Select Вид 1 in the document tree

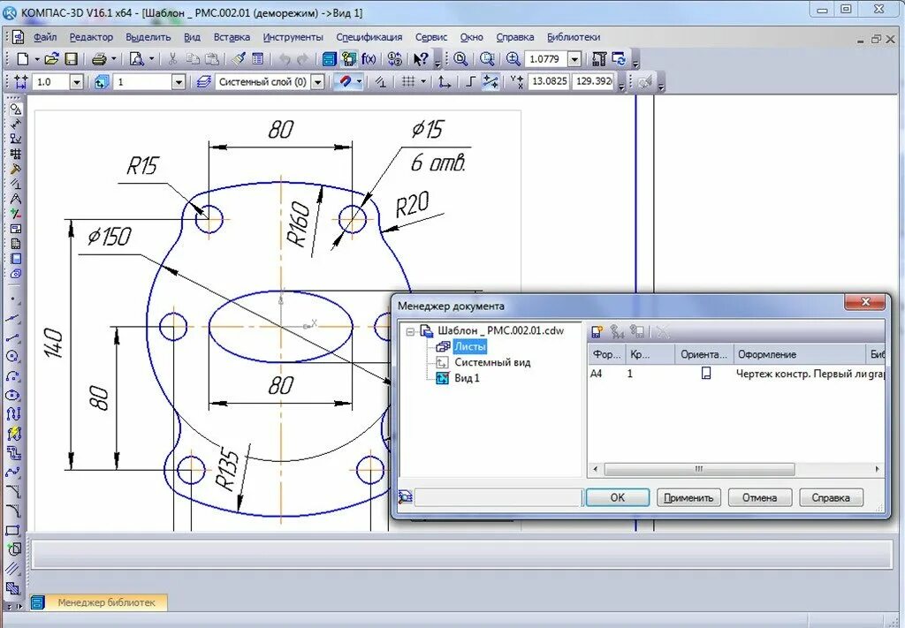click(467, 378)
